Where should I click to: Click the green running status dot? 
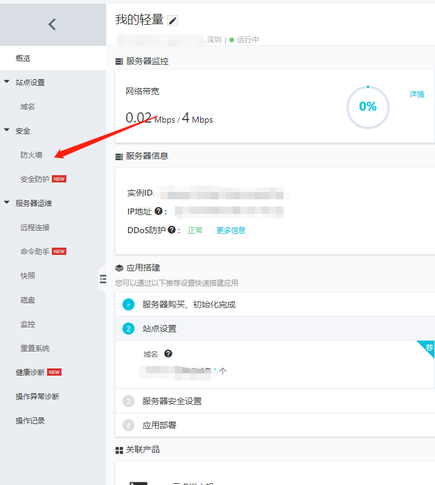(232, 40)
